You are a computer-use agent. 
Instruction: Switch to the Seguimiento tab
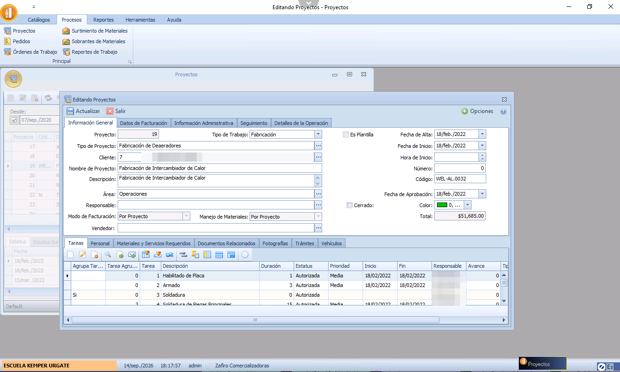point(254,123)
